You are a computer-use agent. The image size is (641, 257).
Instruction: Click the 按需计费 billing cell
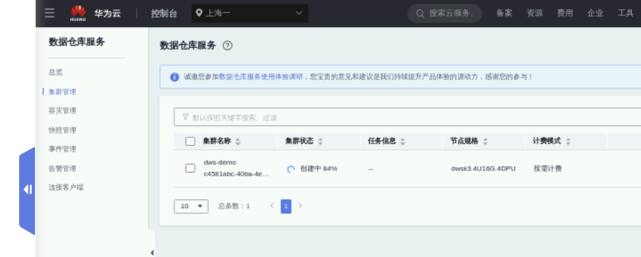point(548,168)
